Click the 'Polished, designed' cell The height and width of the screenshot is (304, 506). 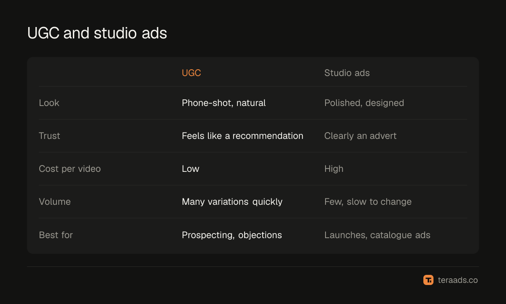pyautogui.click(x=364, y=103)
